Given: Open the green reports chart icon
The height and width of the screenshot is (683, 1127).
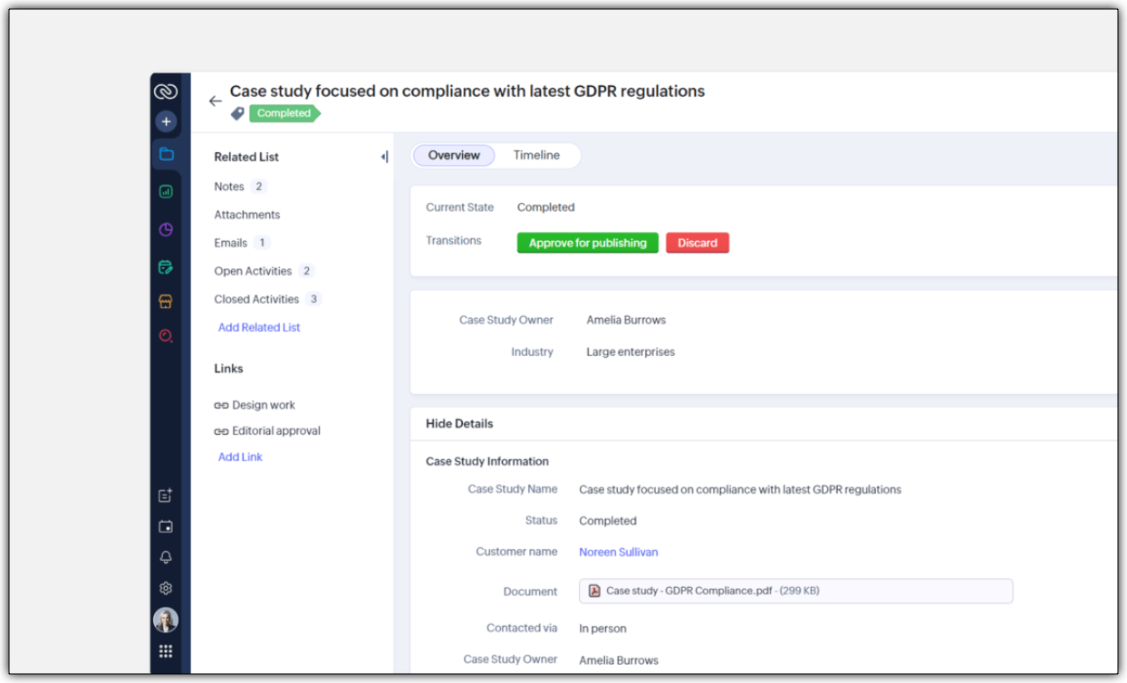Looking at the screenshot, I should click(x=166, y=191).
